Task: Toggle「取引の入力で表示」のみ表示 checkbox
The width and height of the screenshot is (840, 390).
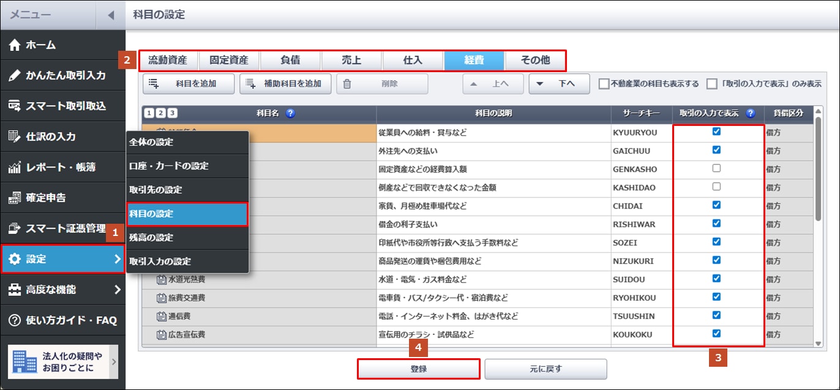Action: 712,84
